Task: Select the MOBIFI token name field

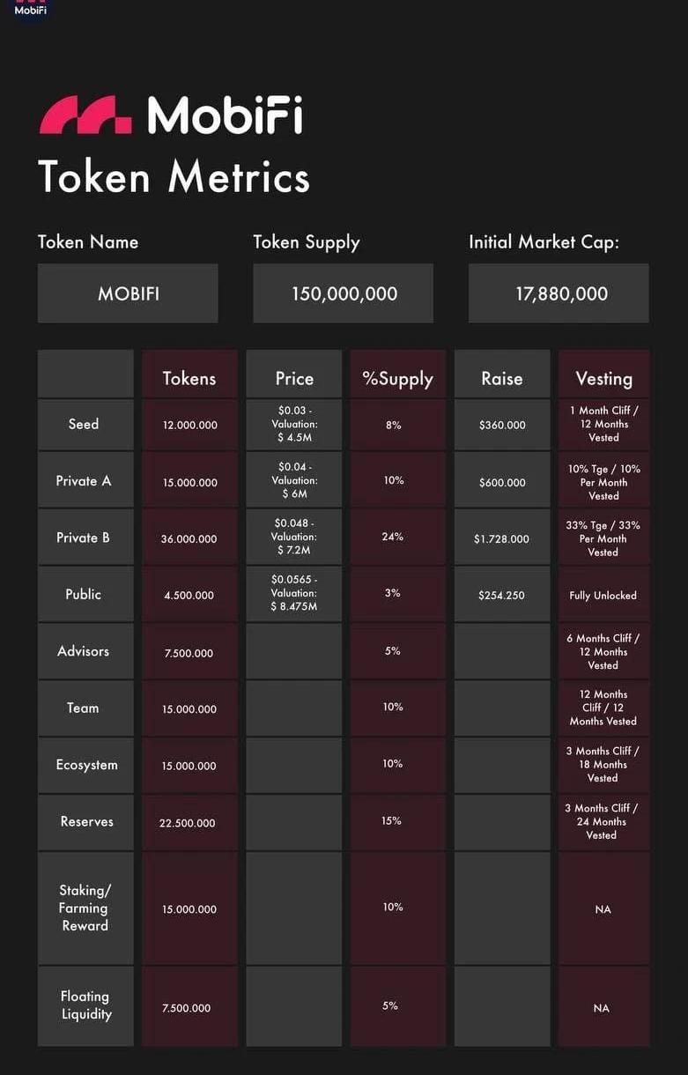Action: point(128,293)
